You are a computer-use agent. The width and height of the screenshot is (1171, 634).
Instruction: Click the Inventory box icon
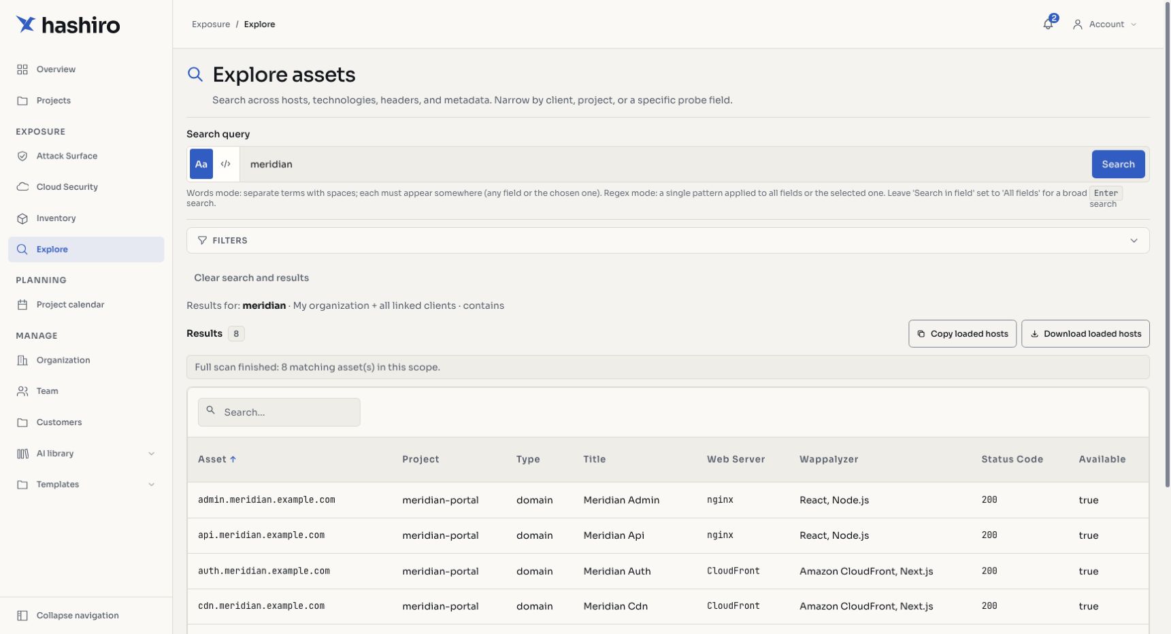pyautogui.click(x=22, y=218)
